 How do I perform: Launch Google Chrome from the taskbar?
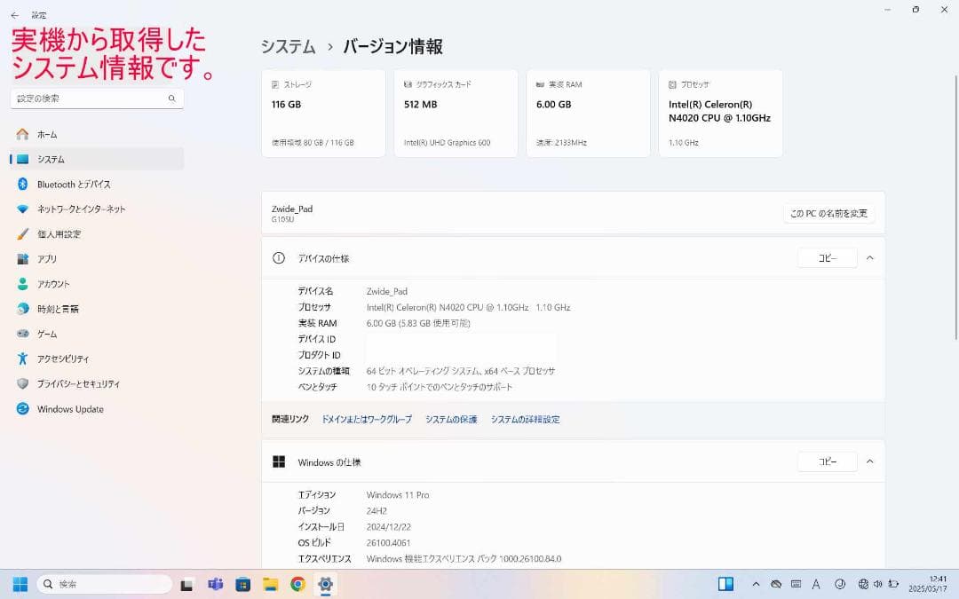click(x=297, y=584)
